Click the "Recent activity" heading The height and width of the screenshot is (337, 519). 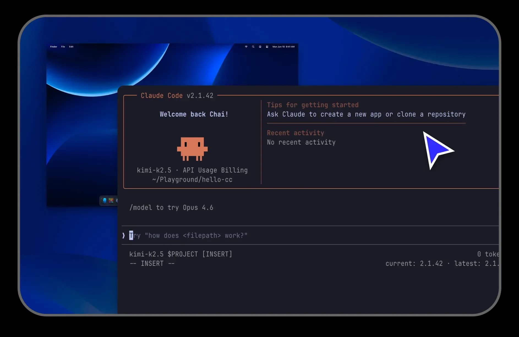[295, 133]
